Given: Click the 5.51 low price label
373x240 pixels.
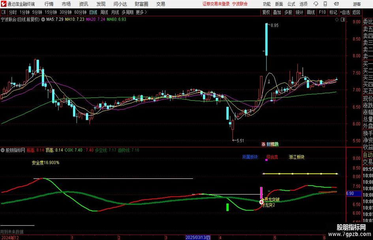Looking at the screenshot, I should (x=240, y=141).
